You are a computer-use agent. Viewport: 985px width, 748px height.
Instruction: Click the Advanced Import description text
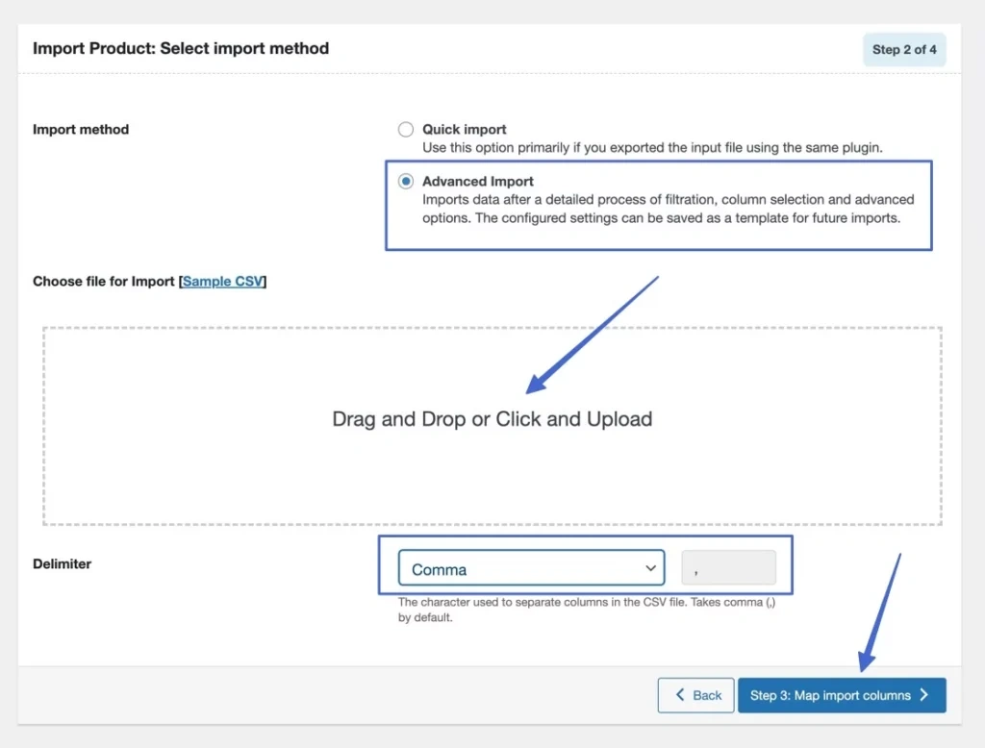(x=668, y=209)
